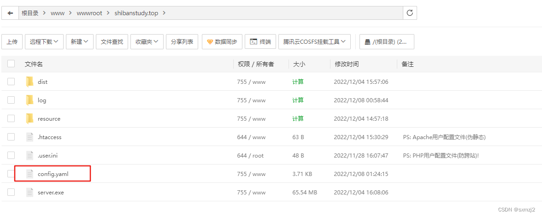Check the box for the resource folder

(11, 118)
